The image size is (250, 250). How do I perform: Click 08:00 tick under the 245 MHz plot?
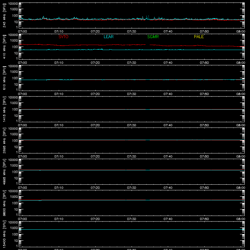point(241,32)
